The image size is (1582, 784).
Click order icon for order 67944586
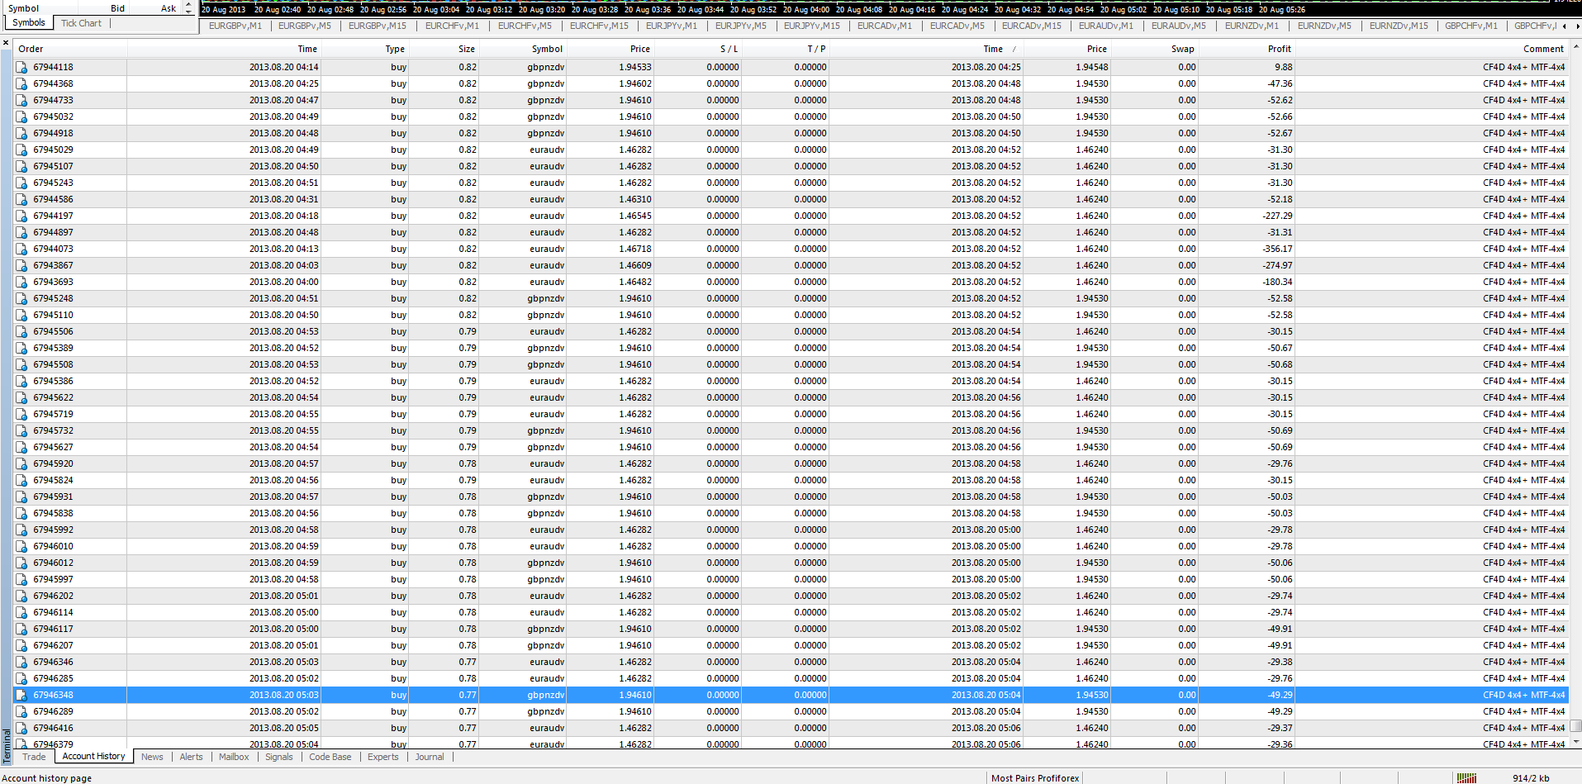(x=21, y=199)
